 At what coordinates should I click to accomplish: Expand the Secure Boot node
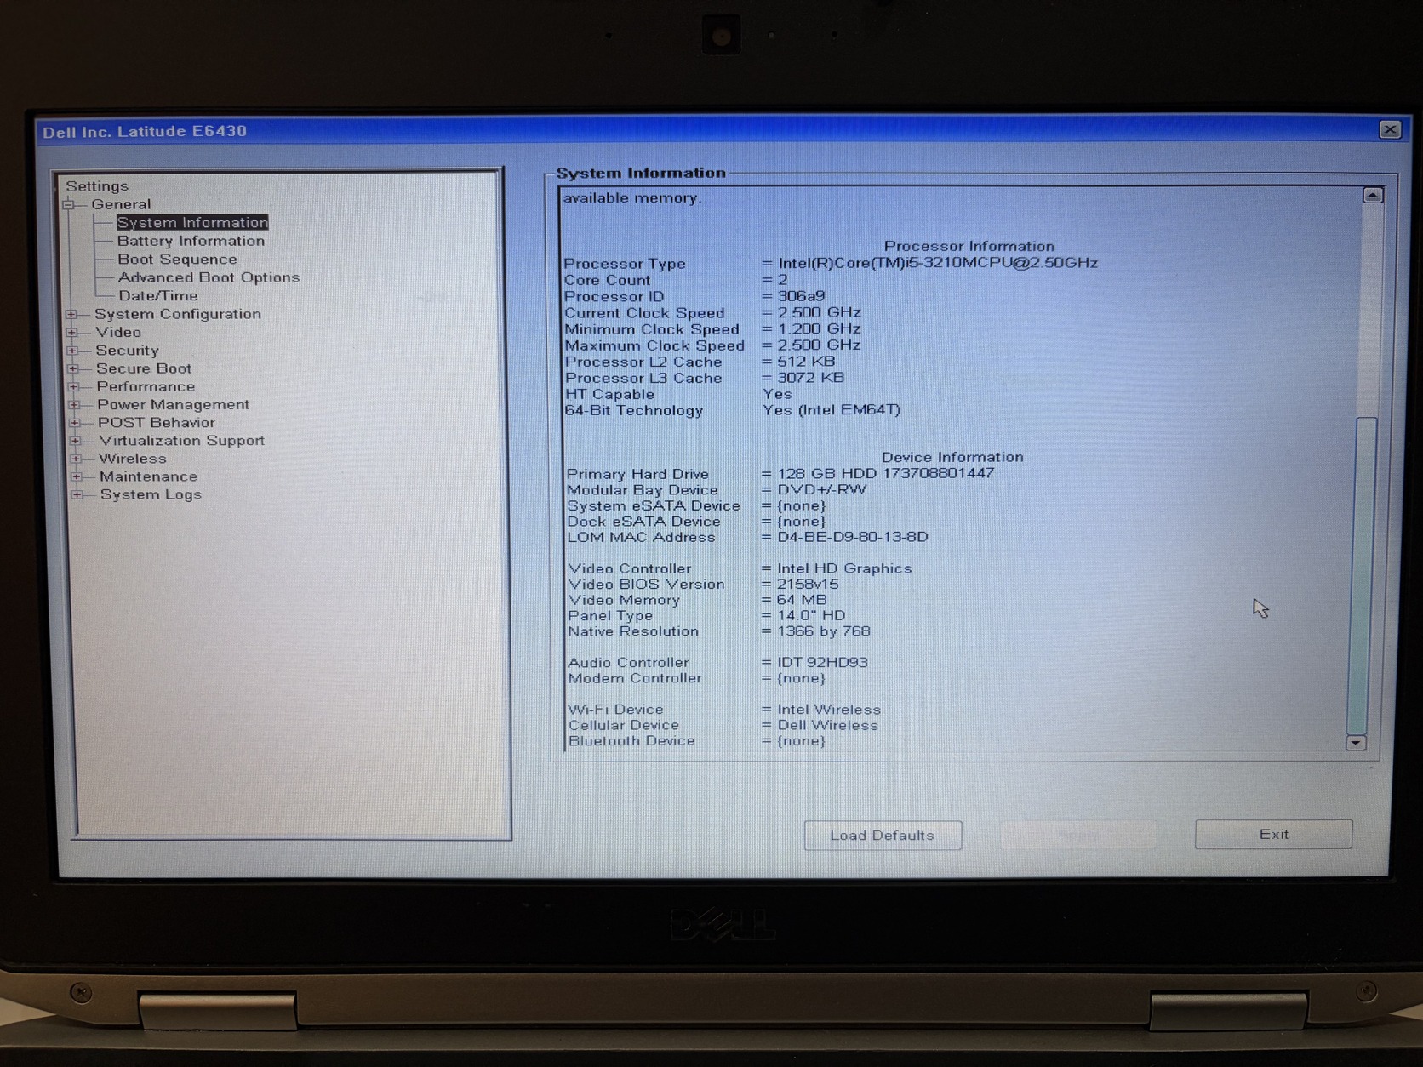[x=73, y=368]
